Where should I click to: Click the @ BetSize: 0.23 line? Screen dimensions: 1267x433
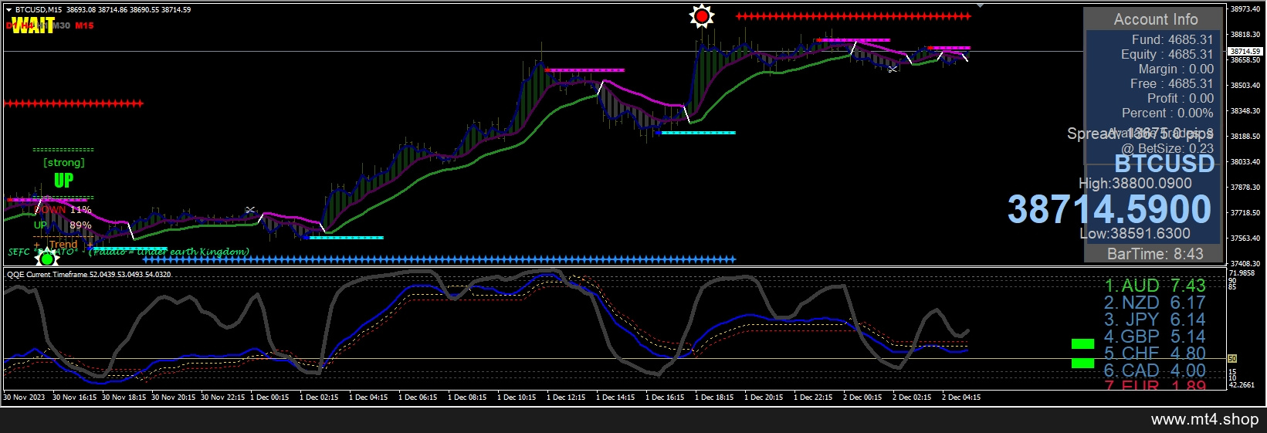click(x=1167, y=148)
